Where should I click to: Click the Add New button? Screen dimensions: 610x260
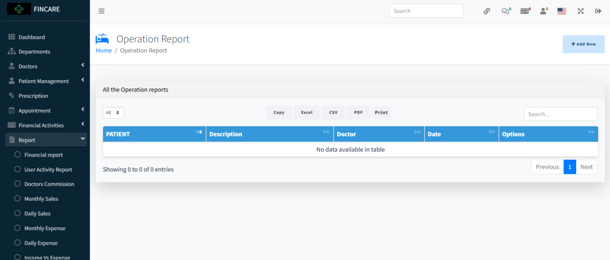[x=583, y=44]
